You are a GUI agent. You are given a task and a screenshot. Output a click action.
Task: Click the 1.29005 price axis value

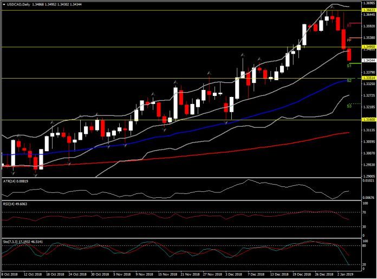369,176
